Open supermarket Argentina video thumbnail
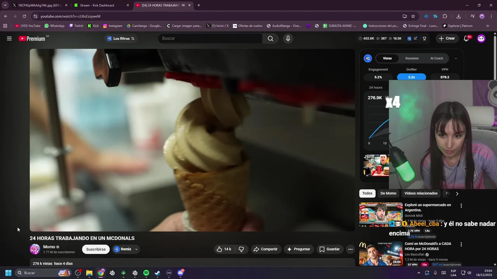Screen dimensions: 497x279 click(x=381, y=214)
